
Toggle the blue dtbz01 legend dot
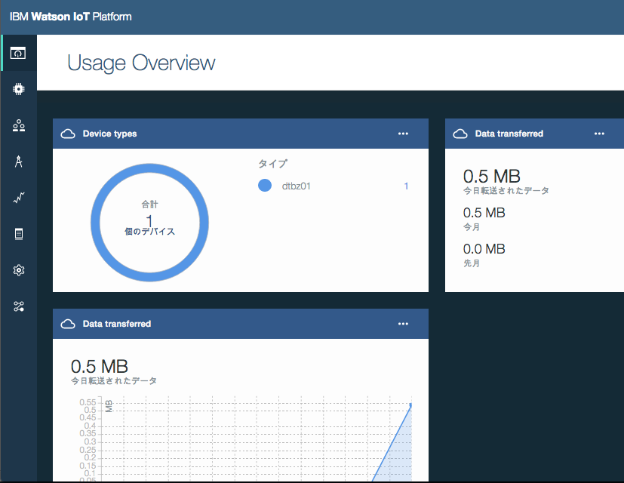tap(265, 185)
